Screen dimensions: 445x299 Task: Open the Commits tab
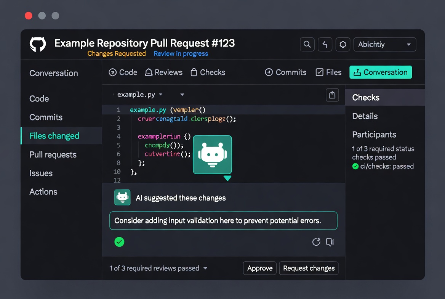(x=285, y=72)
